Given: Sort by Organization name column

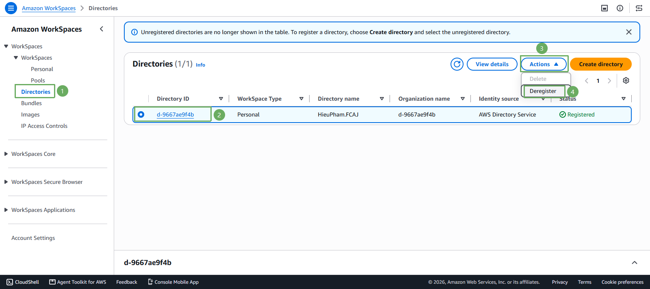Looking at the screenshot, I should point(463,99).
